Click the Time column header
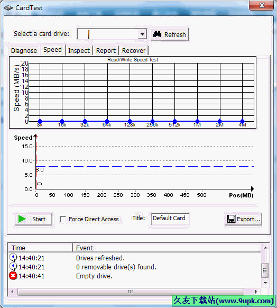Screen dimensions: 277x308 click(40, 248)
